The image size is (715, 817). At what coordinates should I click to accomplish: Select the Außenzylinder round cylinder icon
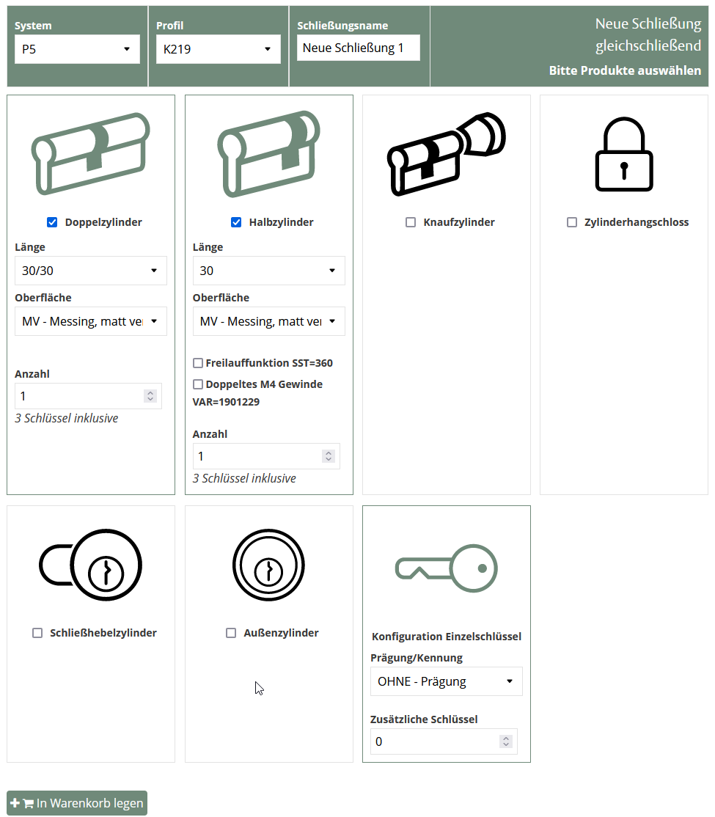coord(268,565)
